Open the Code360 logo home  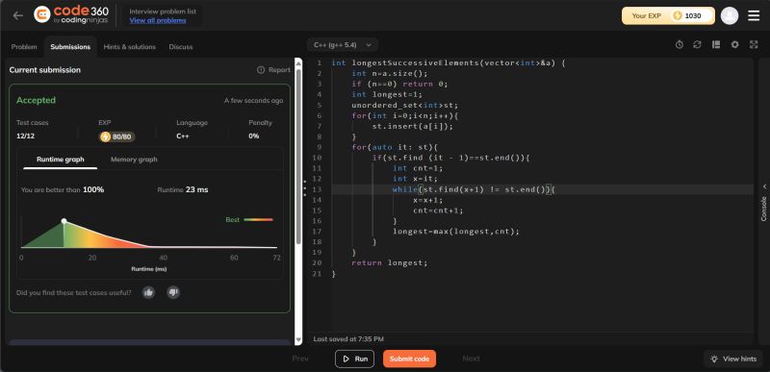71,14
